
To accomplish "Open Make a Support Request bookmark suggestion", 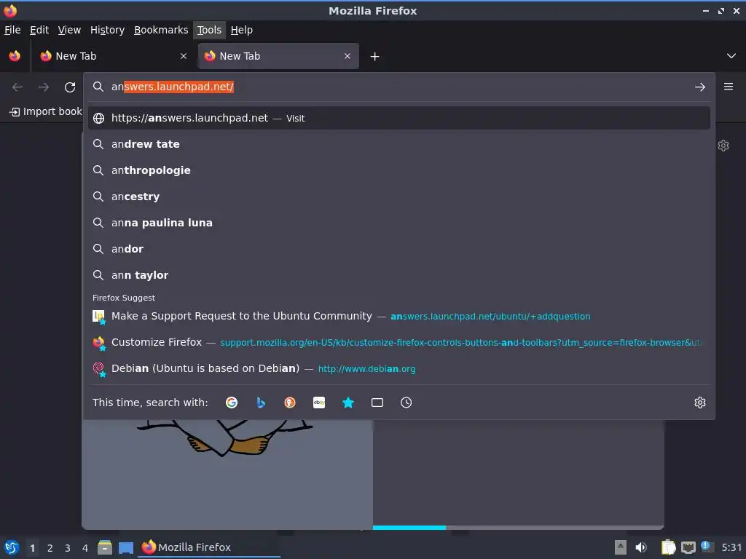I will (x=399, y=316).
